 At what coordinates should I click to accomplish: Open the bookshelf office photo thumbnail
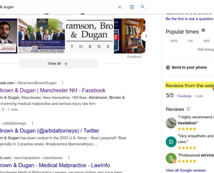point(129,36)
